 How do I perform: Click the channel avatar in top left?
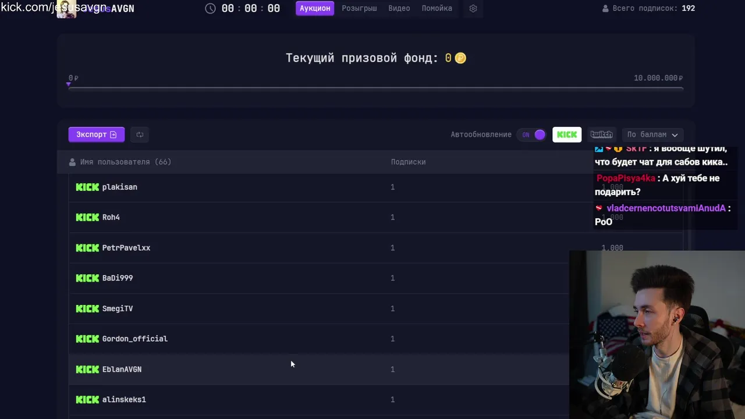[66, 9]
